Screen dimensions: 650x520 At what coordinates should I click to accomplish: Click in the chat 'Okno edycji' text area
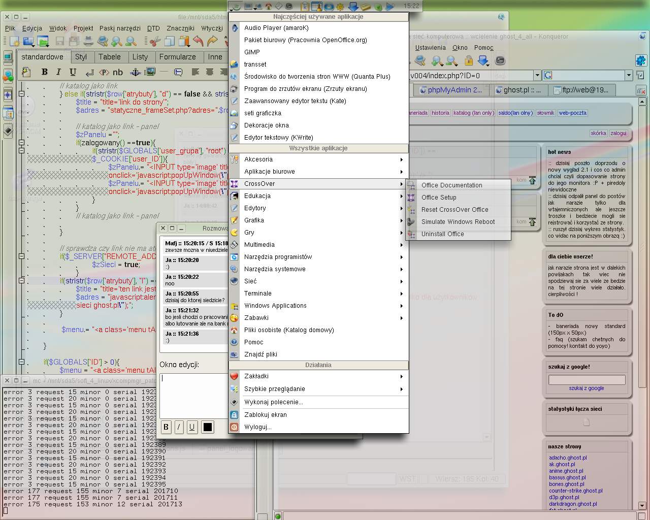[193, 395]
